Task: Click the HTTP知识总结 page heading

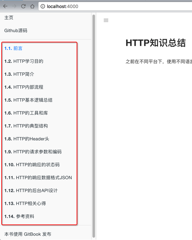Action: click(155, 43)
